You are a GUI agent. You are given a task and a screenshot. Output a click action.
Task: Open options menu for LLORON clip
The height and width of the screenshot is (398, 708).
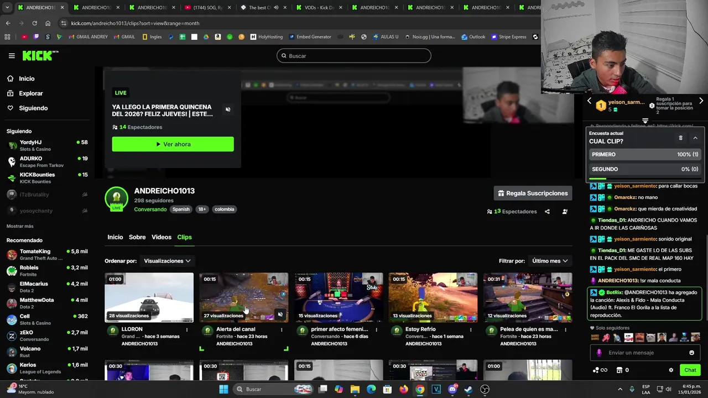(187, 330)
